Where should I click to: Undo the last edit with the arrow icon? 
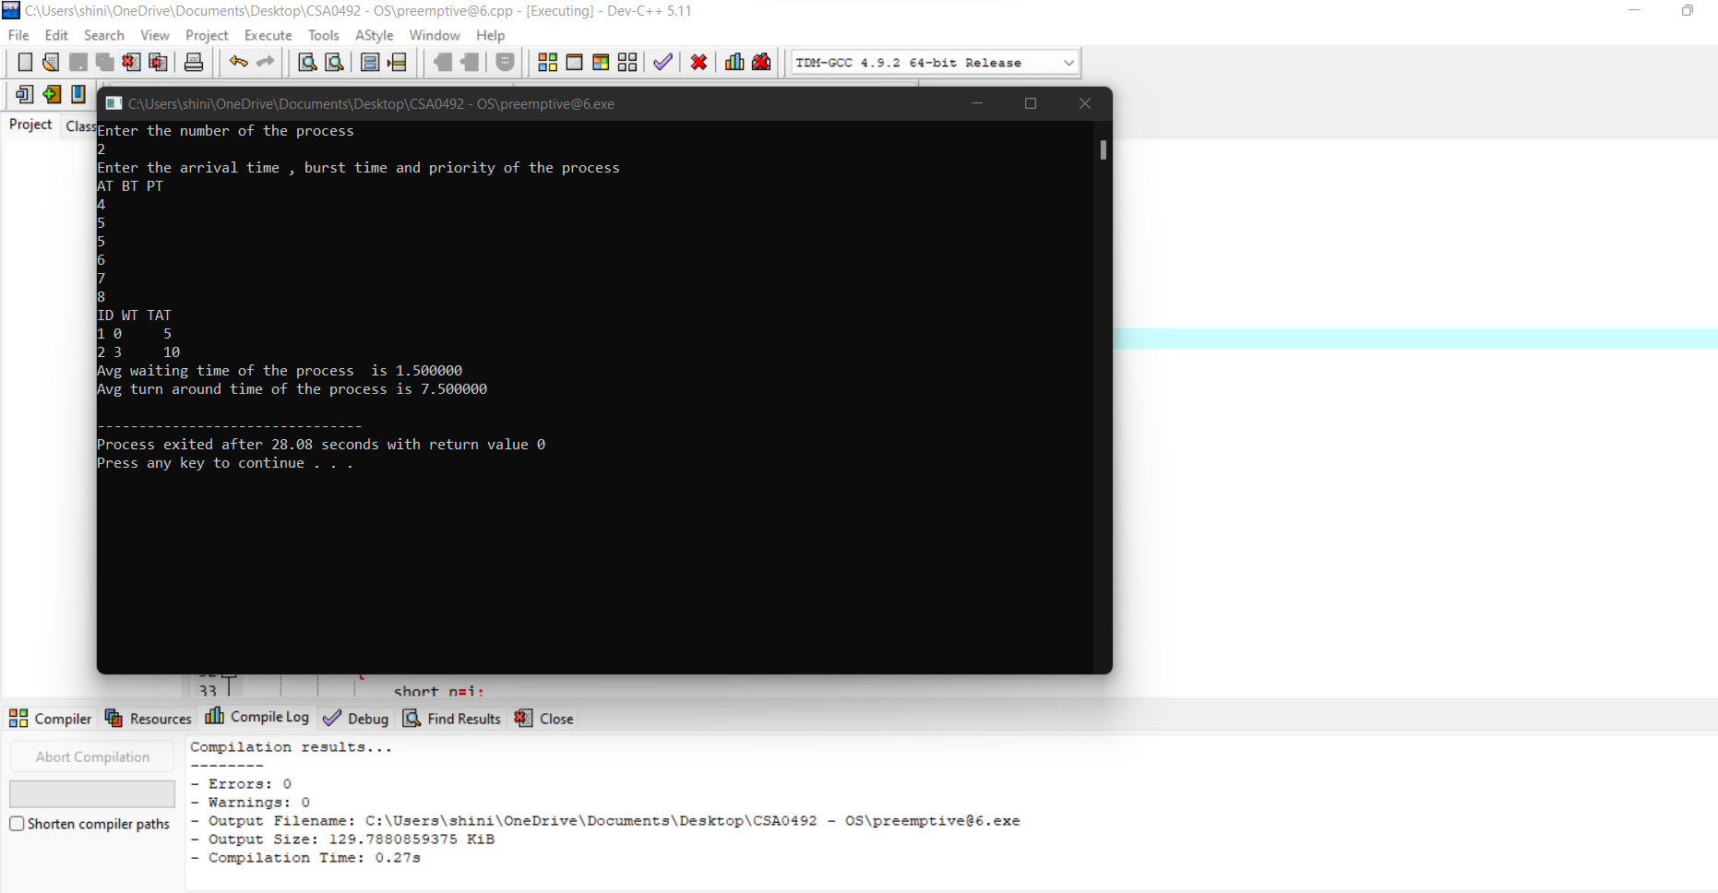coord(238,62)
